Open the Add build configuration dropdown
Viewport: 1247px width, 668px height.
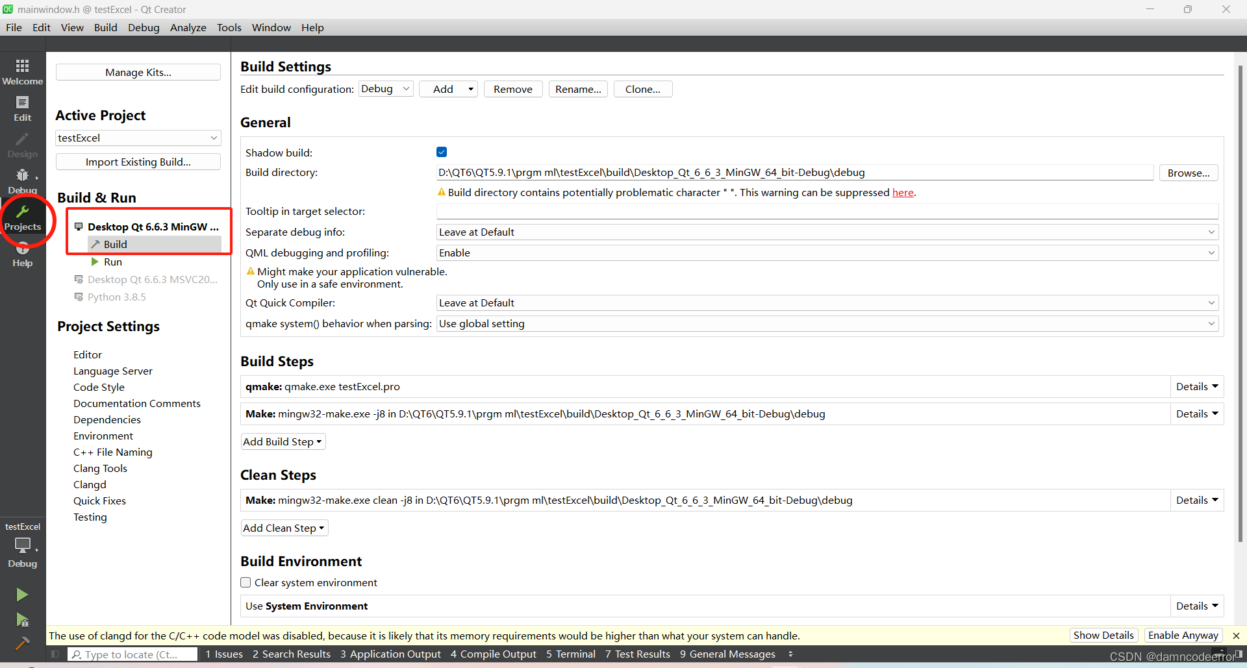[x=448, y=89]
